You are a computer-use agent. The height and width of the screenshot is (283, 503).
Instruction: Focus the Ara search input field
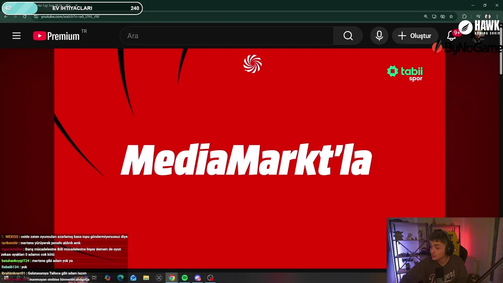(227, 36)
